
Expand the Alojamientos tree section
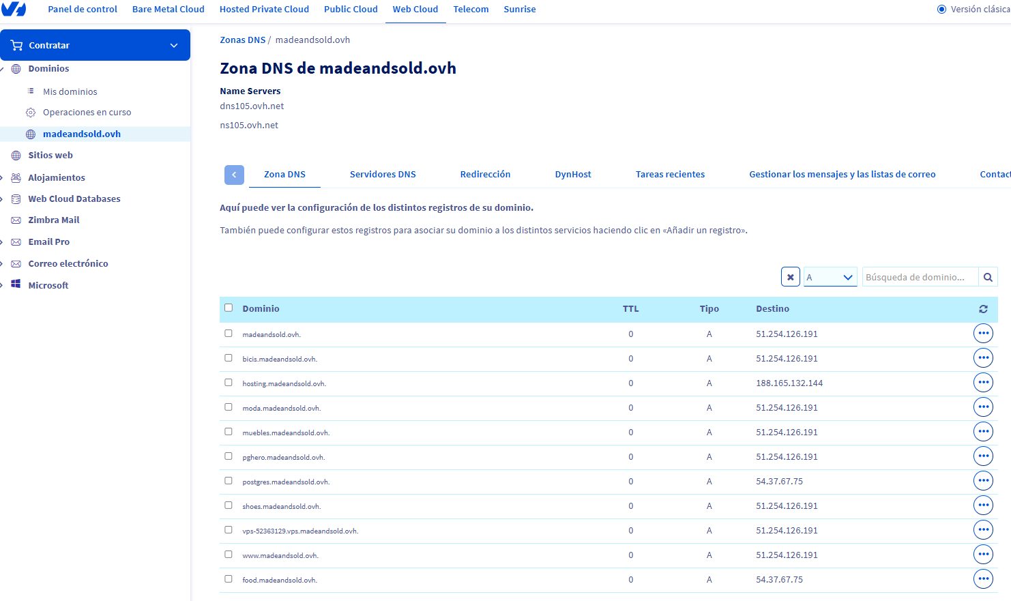point(2,177)
